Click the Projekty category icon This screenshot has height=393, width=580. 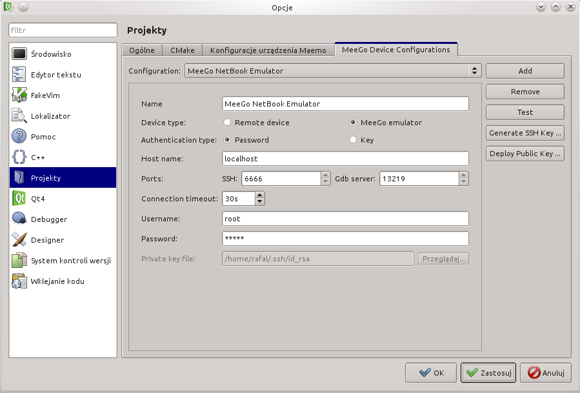pos(19,178)
